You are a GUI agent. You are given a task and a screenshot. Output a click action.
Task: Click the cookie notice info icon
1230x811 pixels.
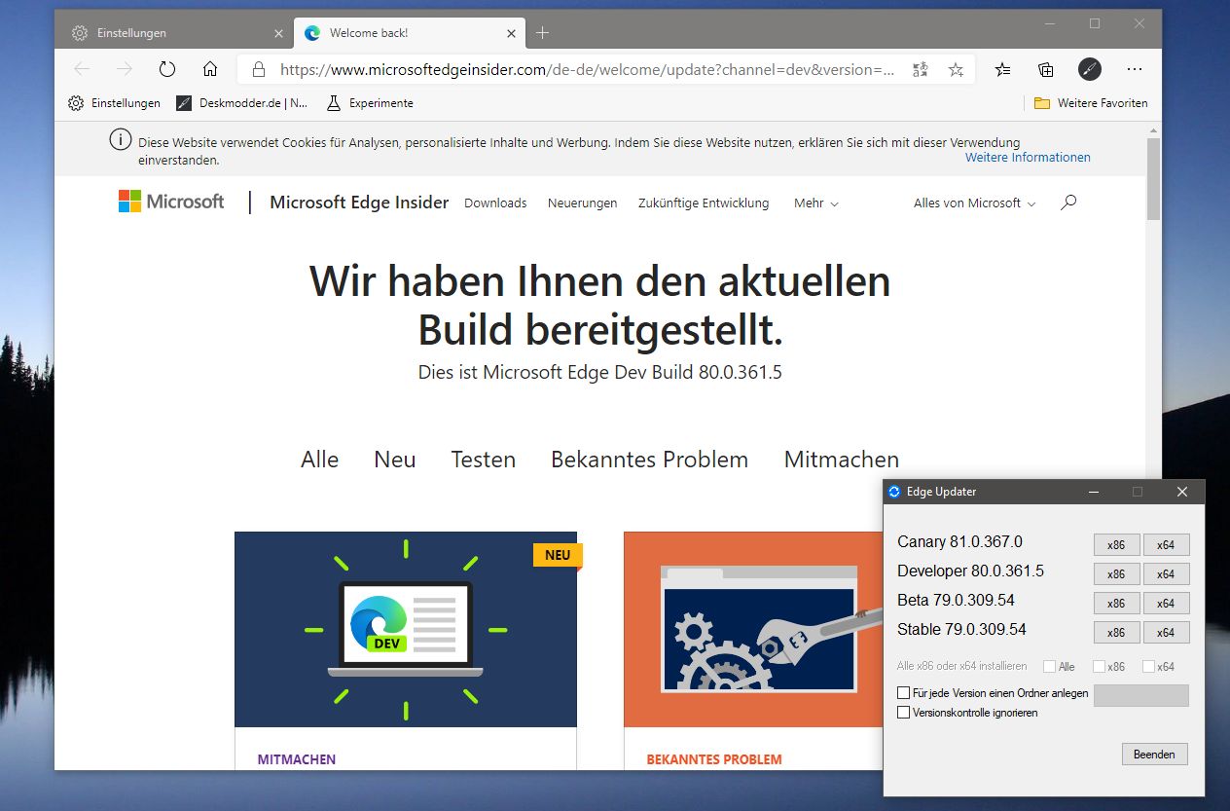coord(120,140)
